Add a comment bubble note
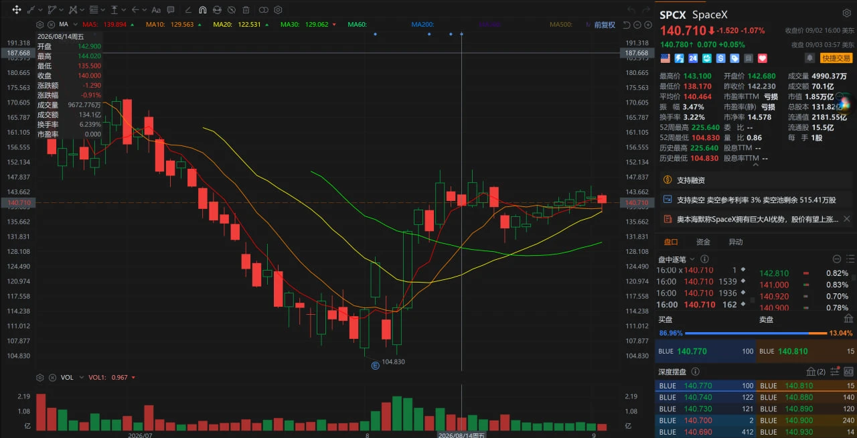857x438 pixels. coord(171,10)
